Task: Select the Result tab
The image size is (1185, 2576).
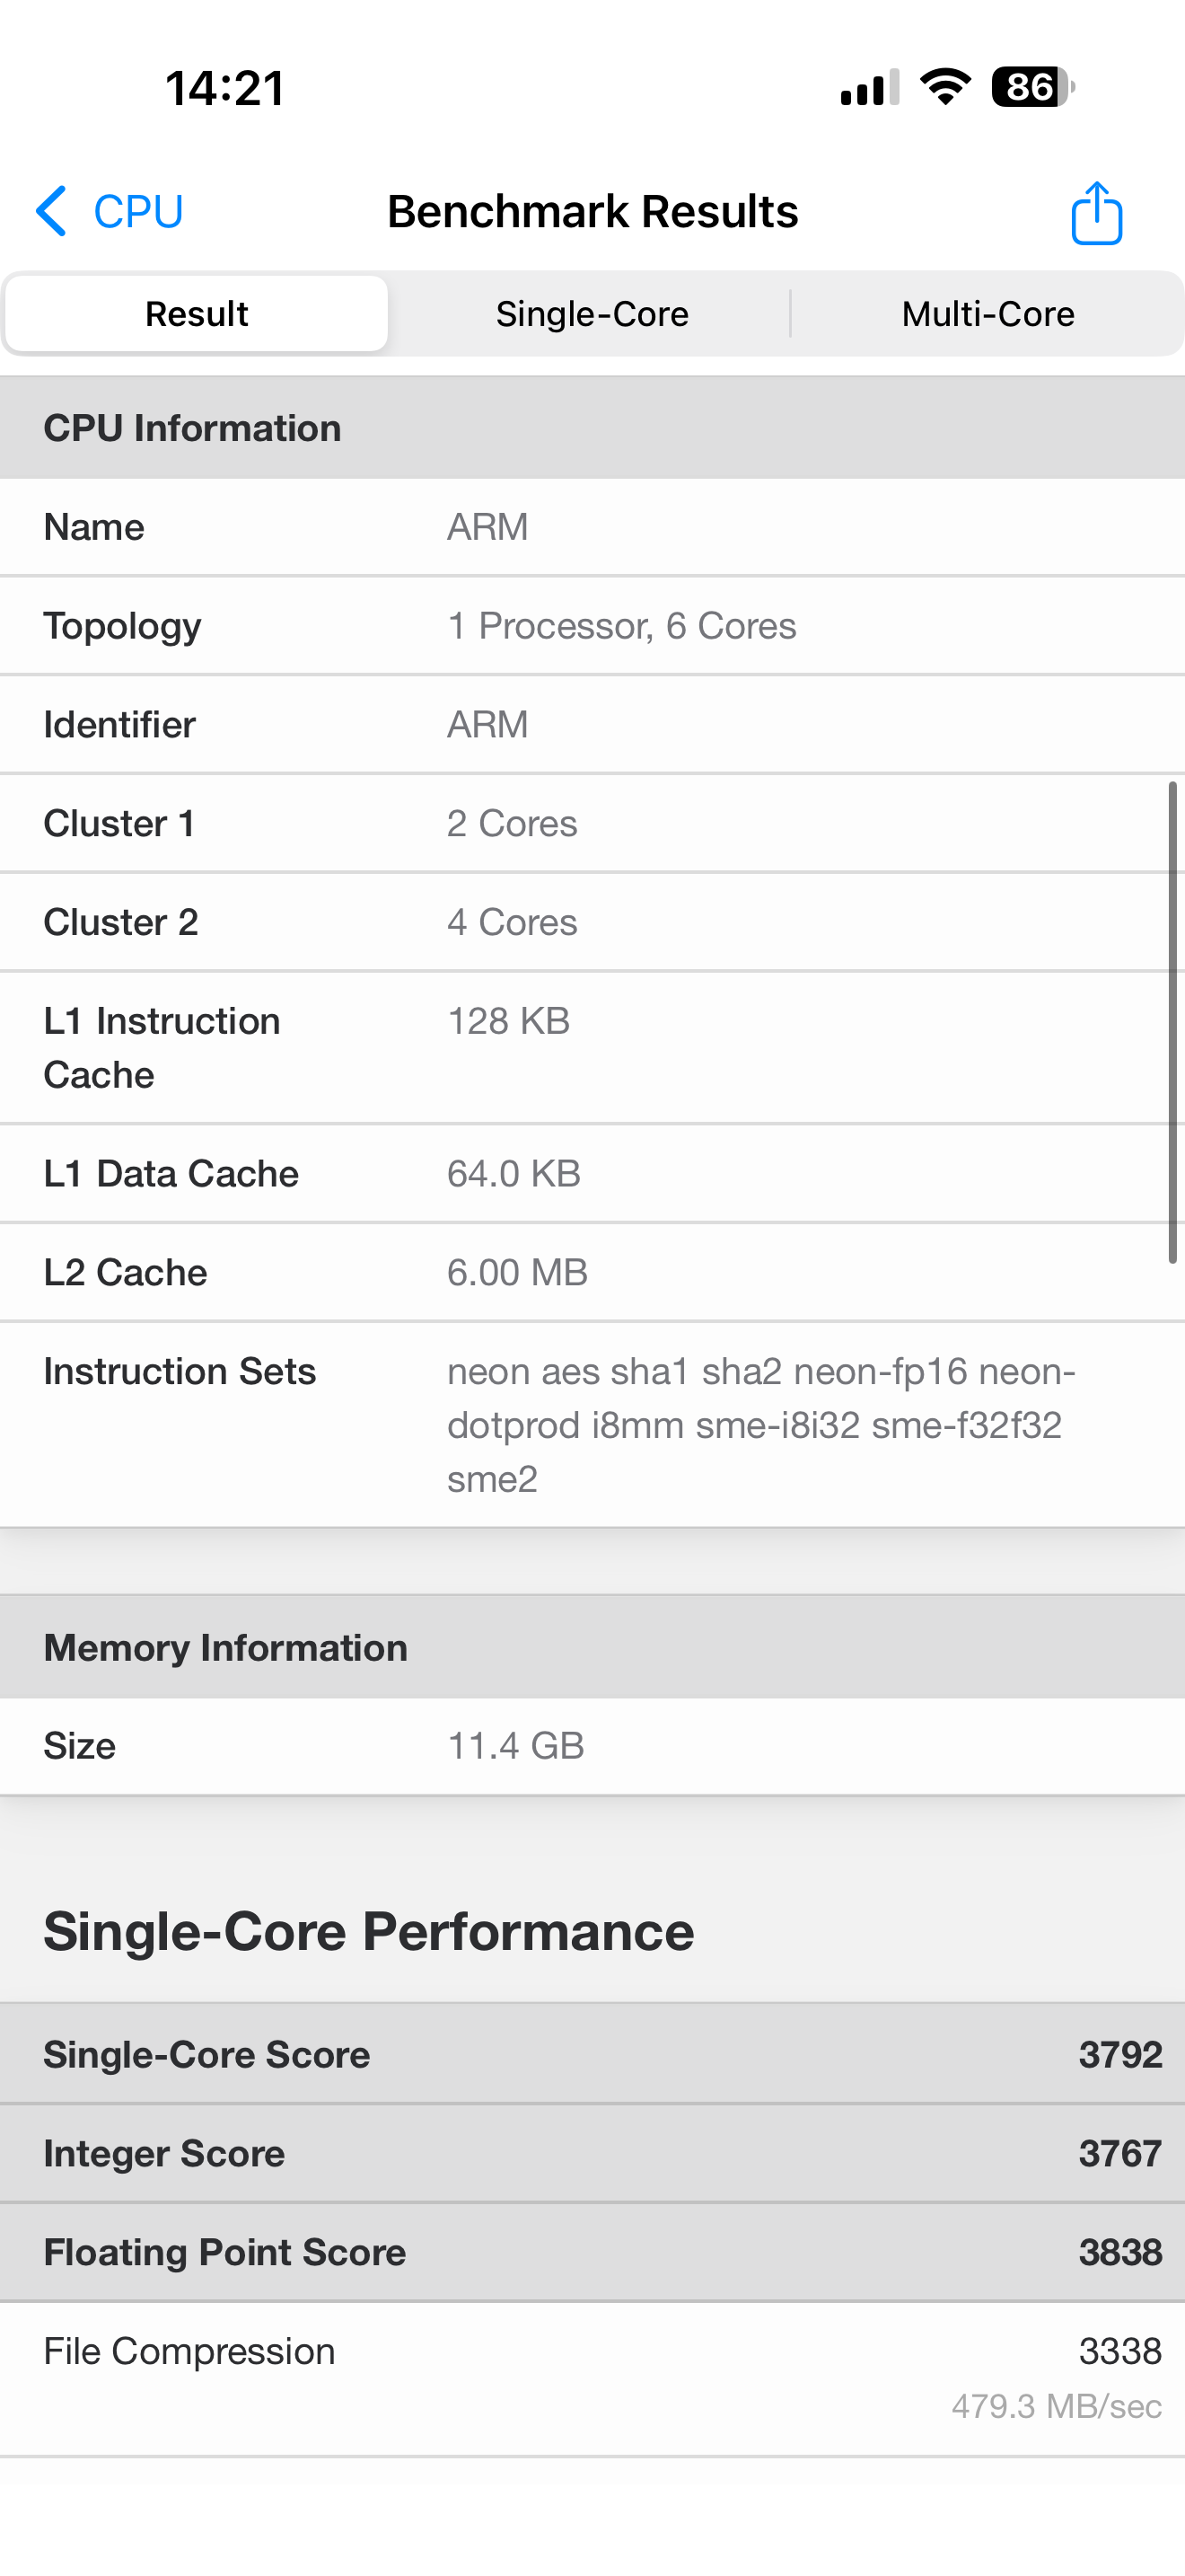Action: 197,314
